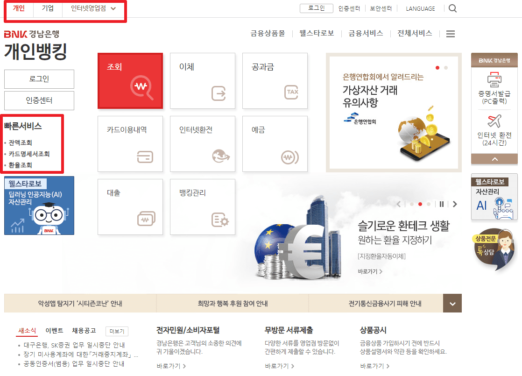Expand the notice bar with the down chevron
The width and height of the screenshot is (522, 376).
[452, 303]
